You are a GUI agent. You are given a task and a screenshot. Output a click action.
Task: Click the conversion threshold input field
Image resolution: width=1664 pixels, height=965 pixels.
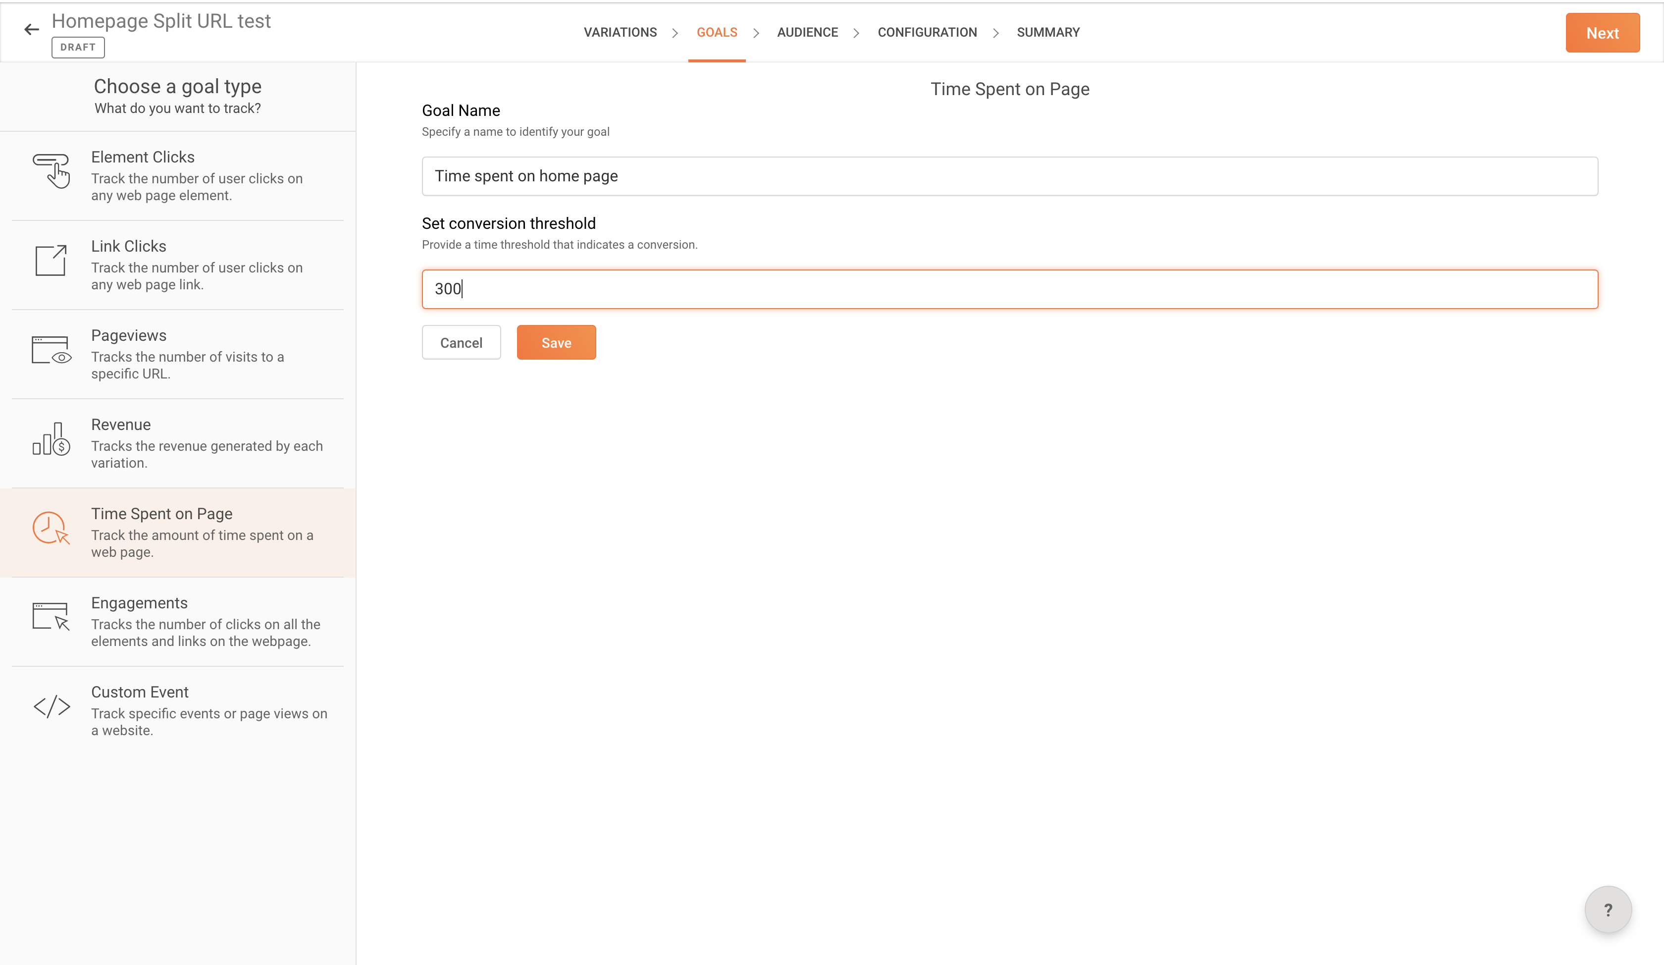tap(1009, 289)
